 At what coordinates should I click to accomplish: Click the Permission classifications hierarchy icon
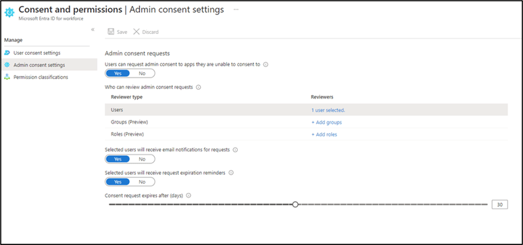coord(7,77)
